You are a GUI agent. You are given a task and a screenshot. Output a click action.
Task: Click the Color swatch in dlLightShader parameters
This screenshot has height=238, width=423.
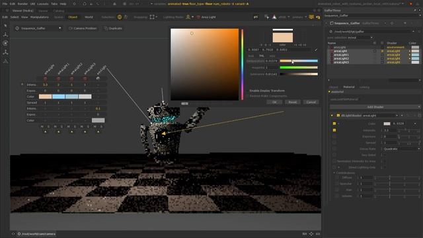click(387, 124)
